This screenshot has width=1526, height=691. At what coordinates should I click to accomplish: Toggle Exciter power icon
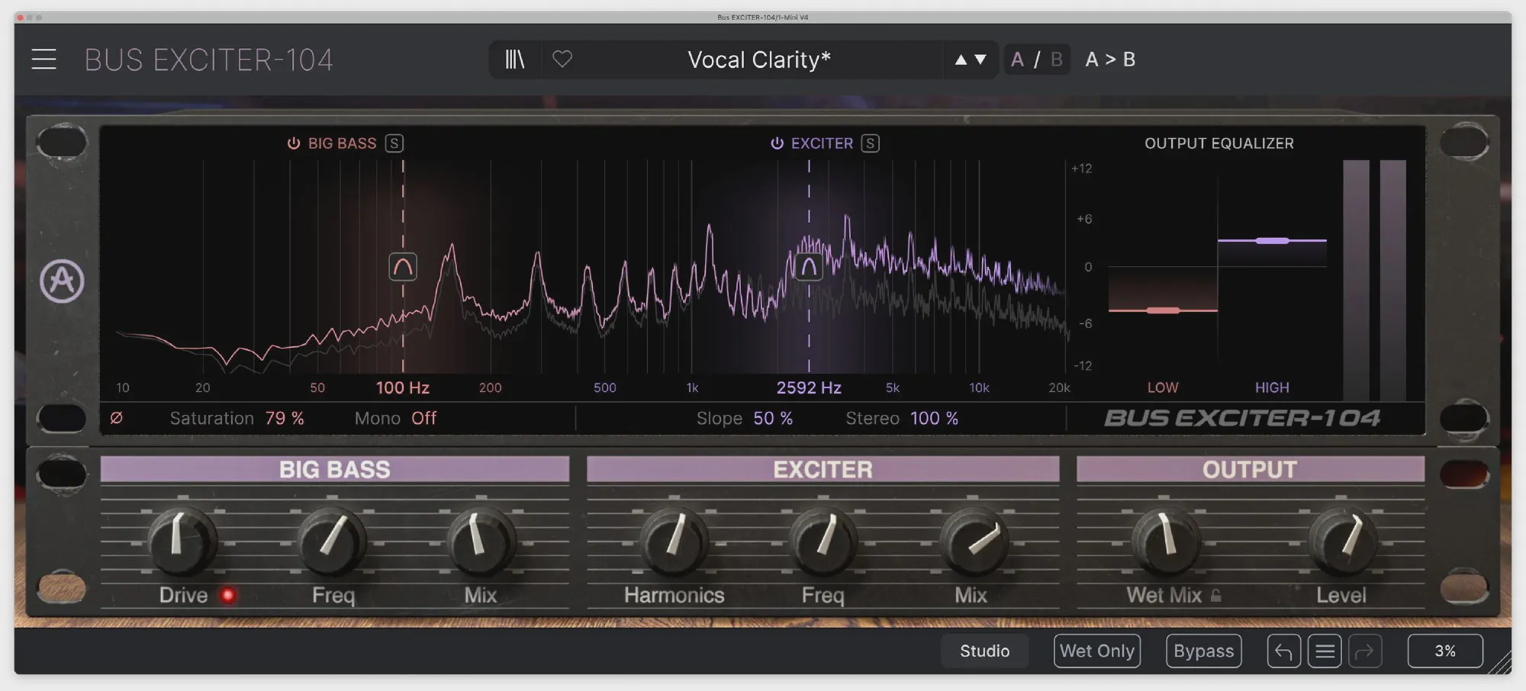(777, 143)
